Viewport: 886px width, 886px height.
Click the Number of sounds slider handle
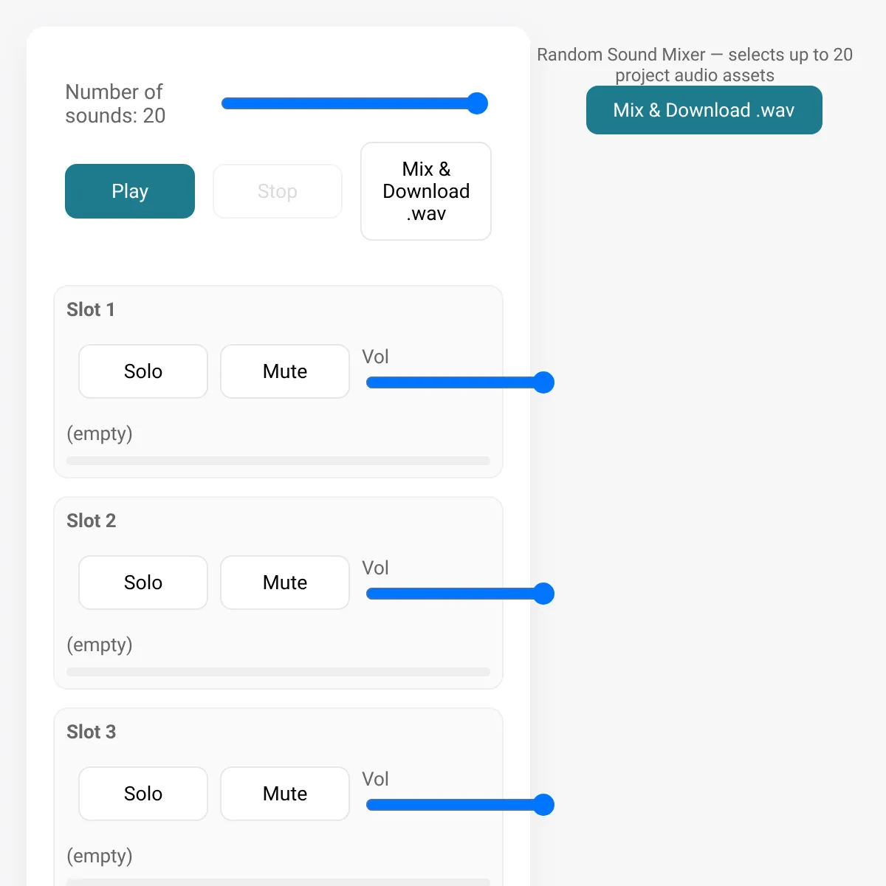tap(478, 103)
